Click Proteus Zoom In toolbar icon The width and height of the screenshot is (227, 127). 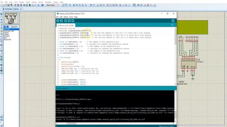(x=77, y=5)
